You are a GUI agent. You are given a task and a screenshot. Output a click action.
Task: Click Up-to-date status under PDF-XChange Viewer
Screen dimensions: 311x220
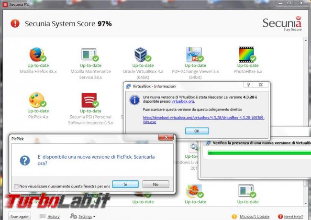(195, 66)
